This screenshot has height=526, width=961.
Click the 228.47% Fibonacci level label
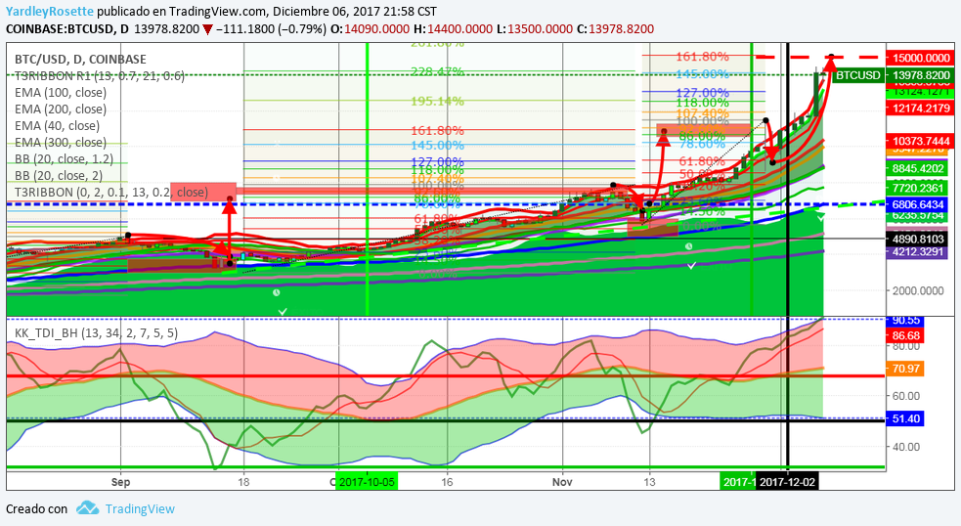tap(437, 72)
